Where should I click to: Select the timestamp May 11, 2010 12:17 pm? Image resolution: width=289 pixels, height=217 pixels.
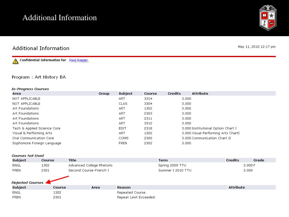pyautogui.click(x=257, y=47)
